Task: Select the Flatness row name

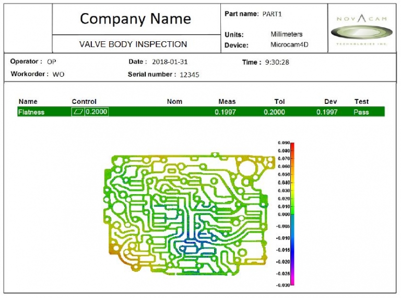Action: point(31,112)
